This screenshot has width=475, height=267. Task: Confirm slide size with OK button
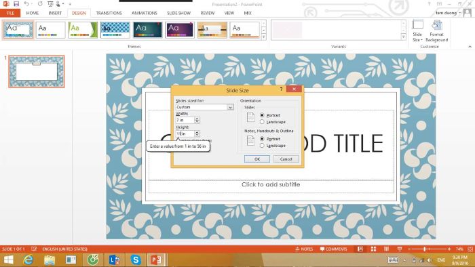[257, 159]
